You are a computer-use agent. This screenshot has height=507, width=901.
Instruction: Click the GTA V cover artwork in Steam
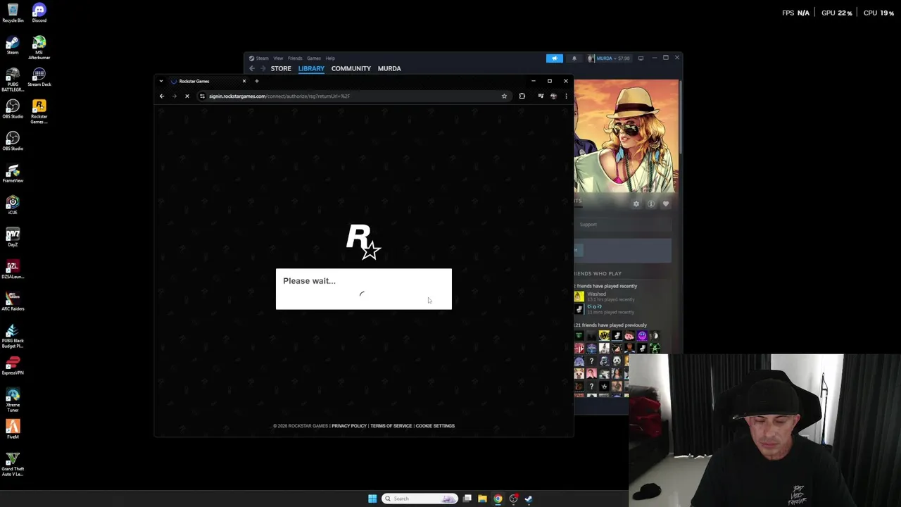(x=626, y=136)
